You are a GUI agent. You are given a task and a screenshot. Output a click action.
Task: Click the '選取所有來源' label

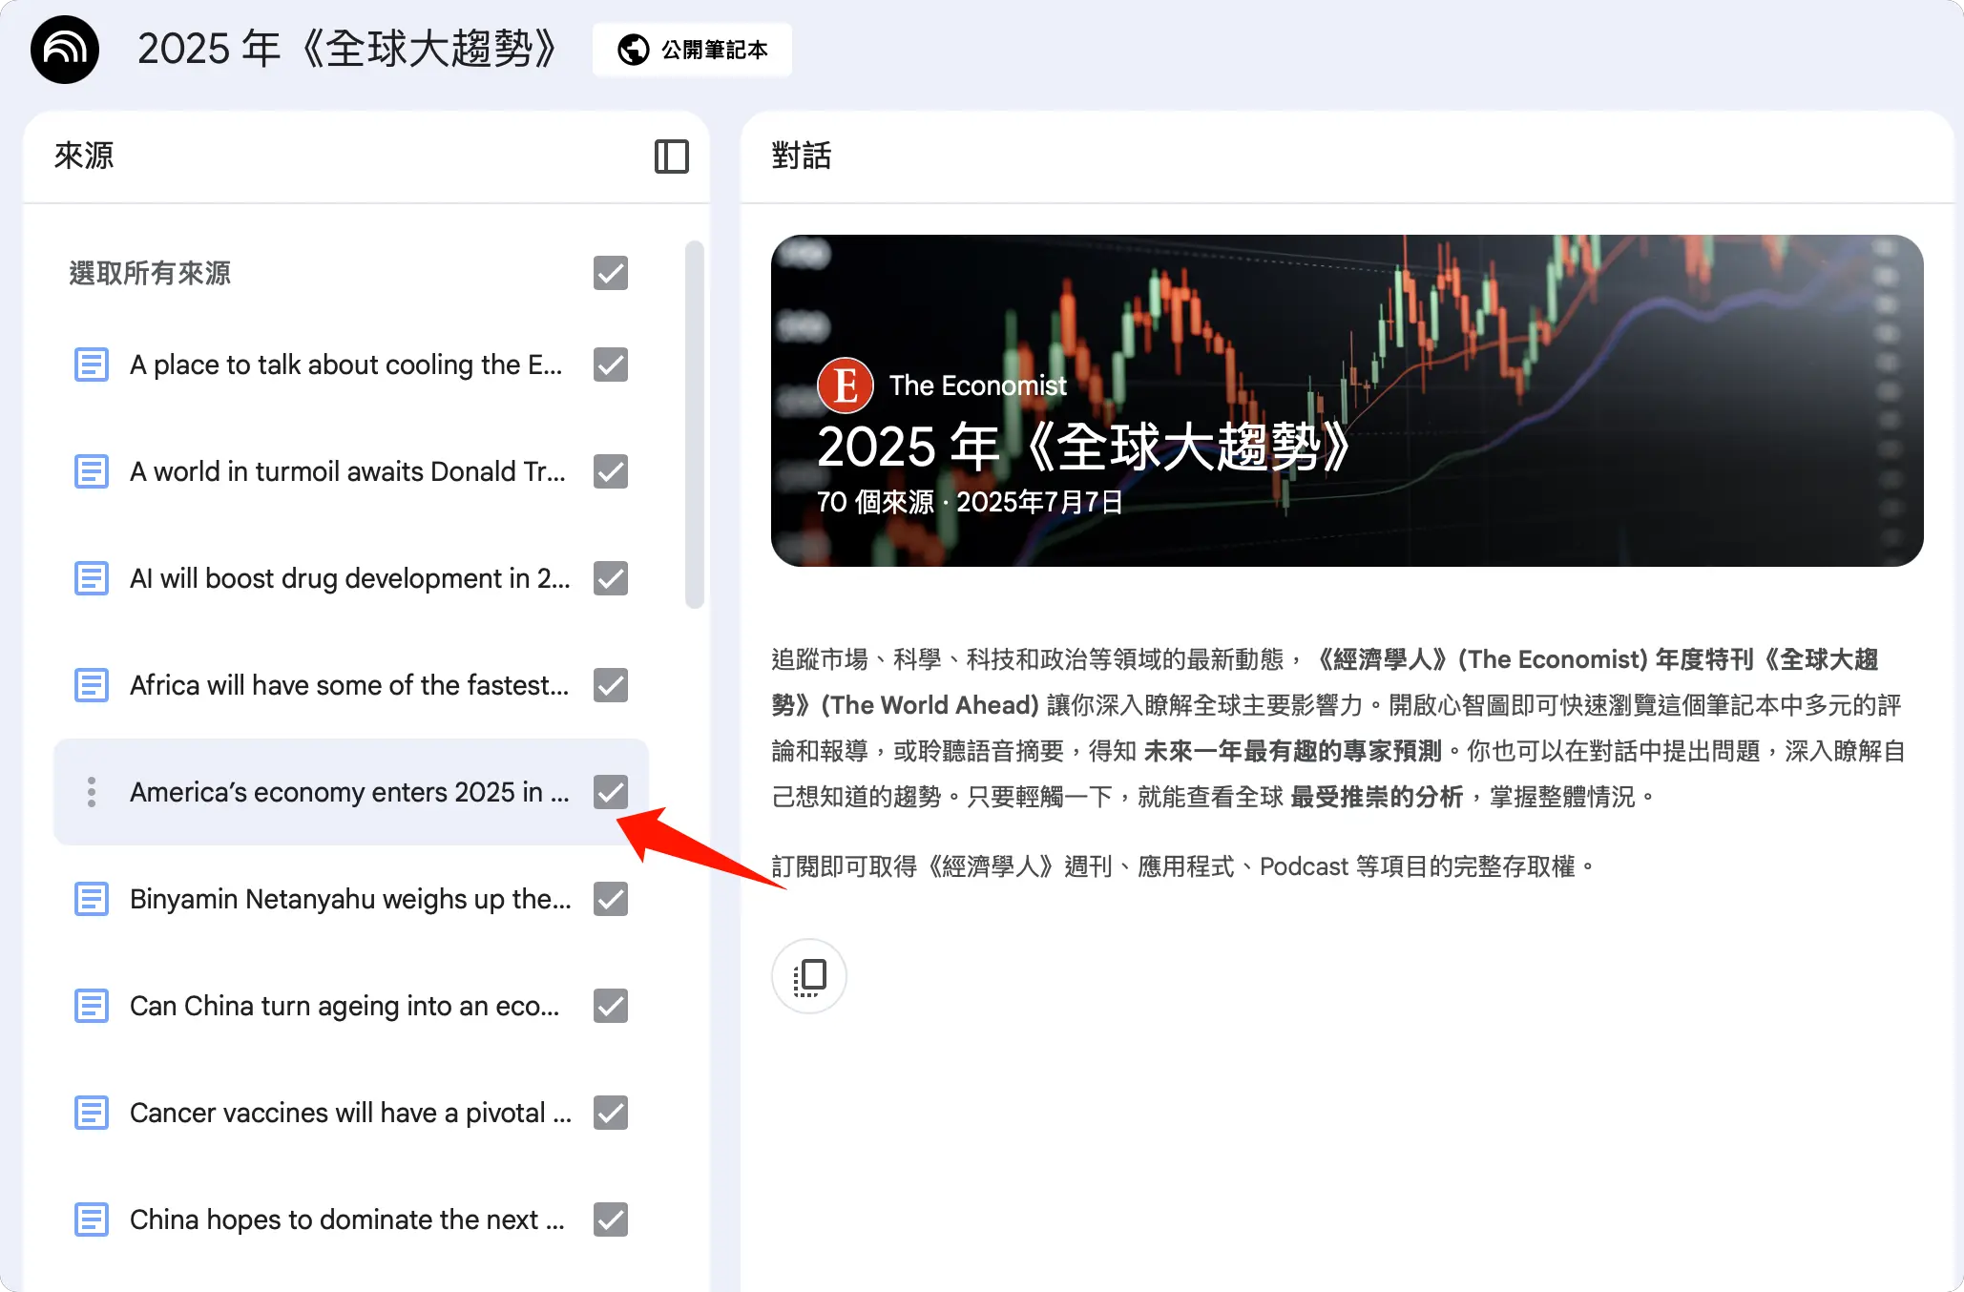pos(150,273)
